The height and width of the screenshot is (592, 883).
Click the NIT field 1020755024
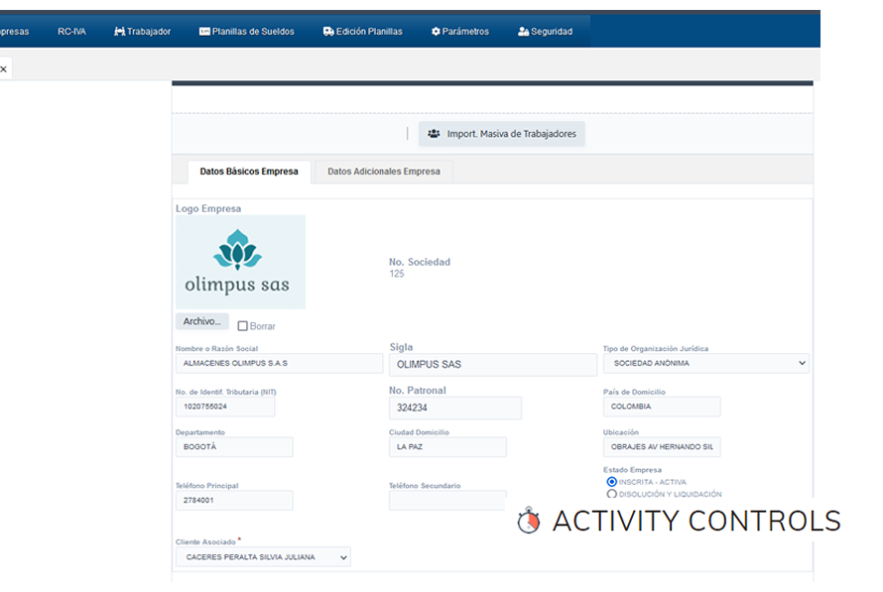pyautogui.click(x=225, y=407)
